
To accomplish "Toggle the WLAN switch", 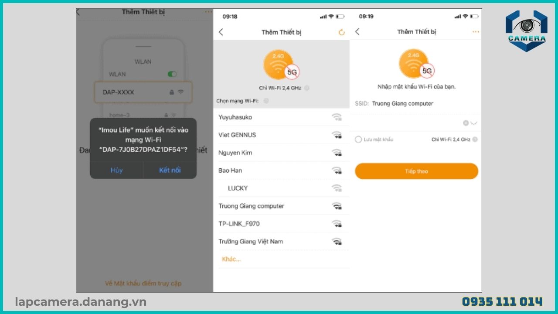I will [172, 74].
